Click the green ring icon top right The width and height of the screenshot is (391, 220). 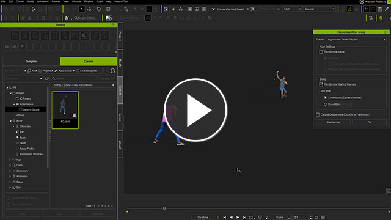coord(381,18)
